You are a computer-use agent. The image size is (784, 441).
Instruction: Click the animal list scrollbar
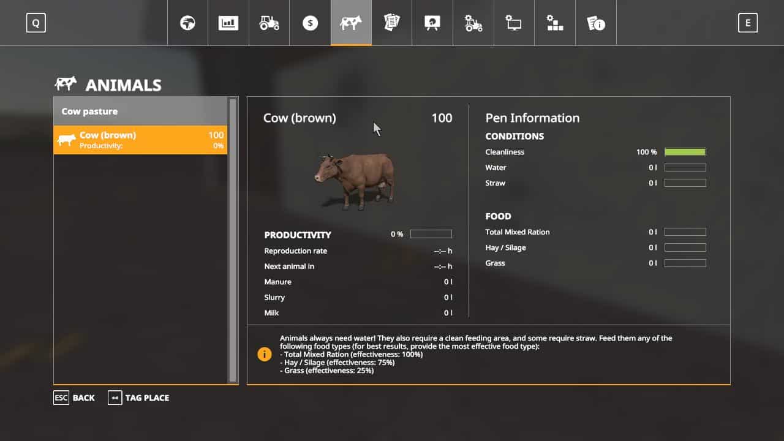[233, 239]
